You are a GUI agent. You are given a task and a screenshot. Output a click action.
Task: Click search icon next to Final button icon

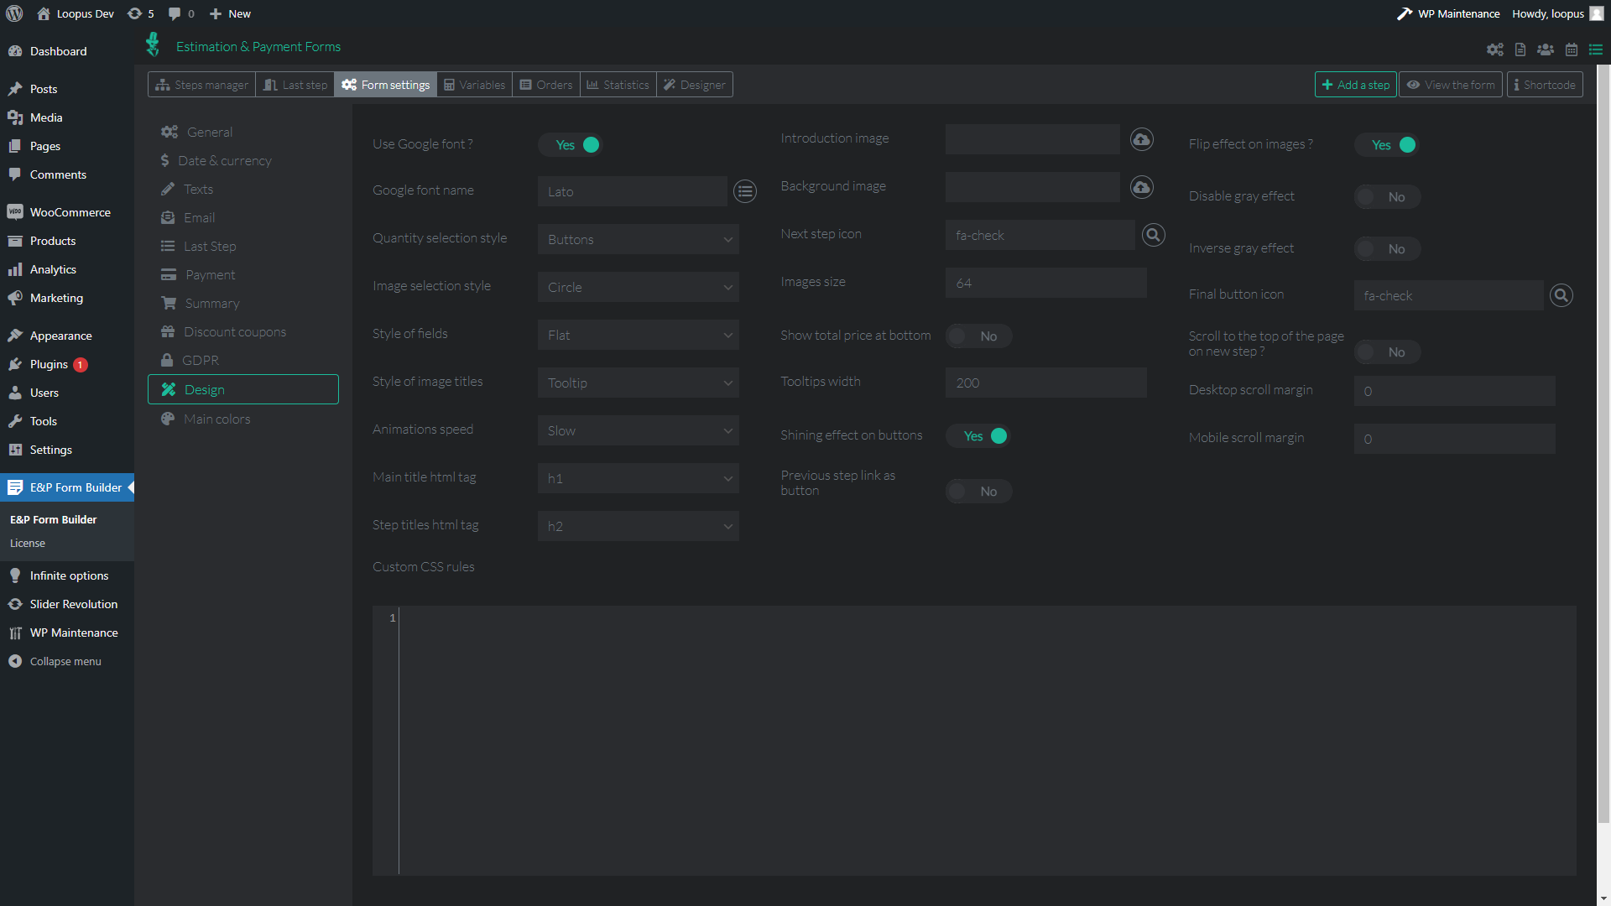click(x=1561, y=295)
